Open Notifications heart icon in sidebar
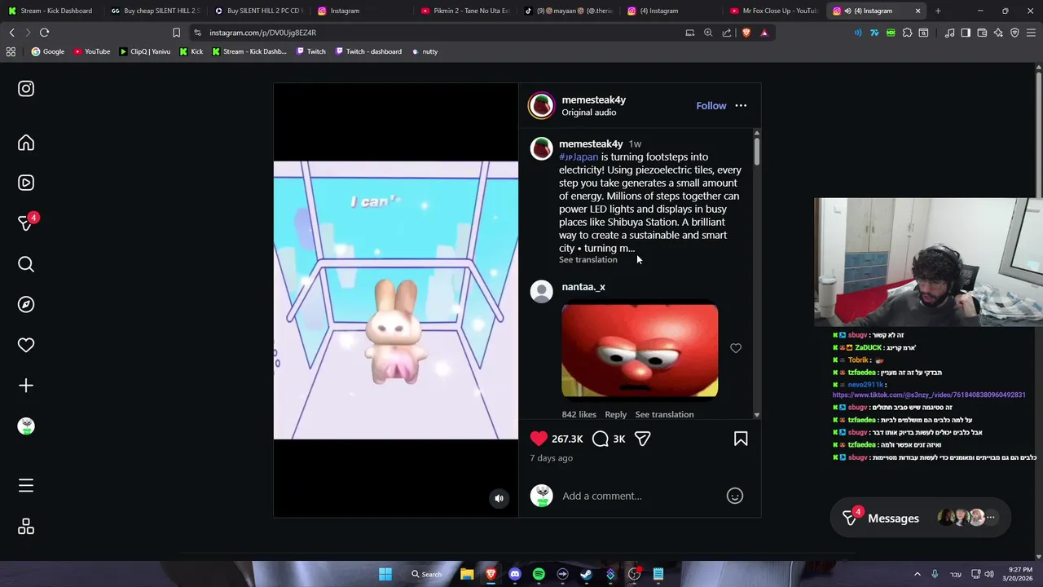 click(x=26, y=345)
